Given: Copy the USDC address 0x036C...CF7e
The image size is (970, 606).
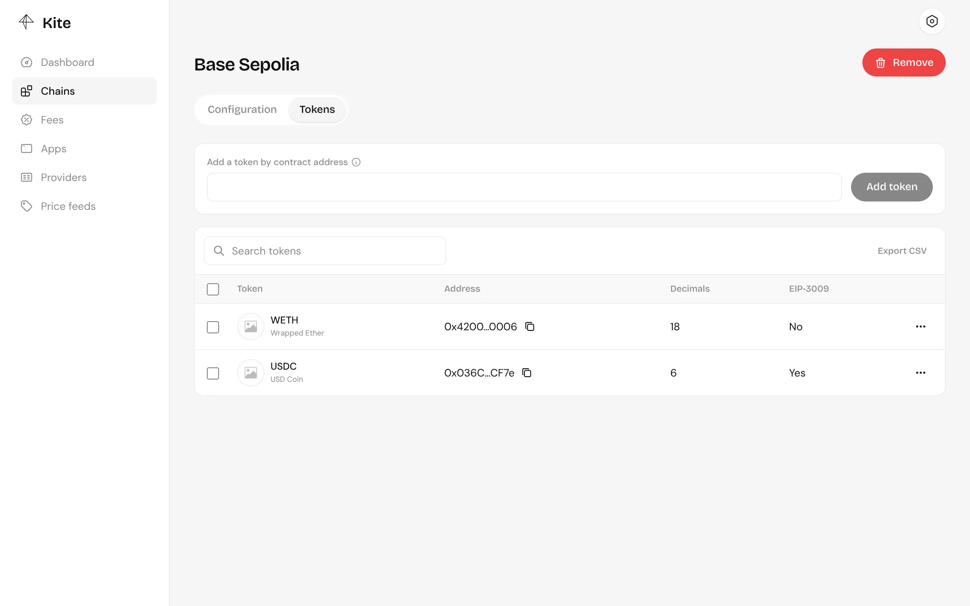Looking at the screenshot, I should (527, 373).
